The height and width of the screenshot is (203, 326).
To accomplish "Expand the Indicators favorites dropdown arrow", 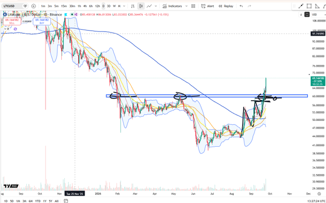I will tap(186, 6).
